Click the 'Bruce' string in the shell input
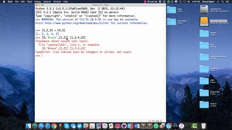The height and width of the screenshot is (130, 232). [x=52, y=38]
